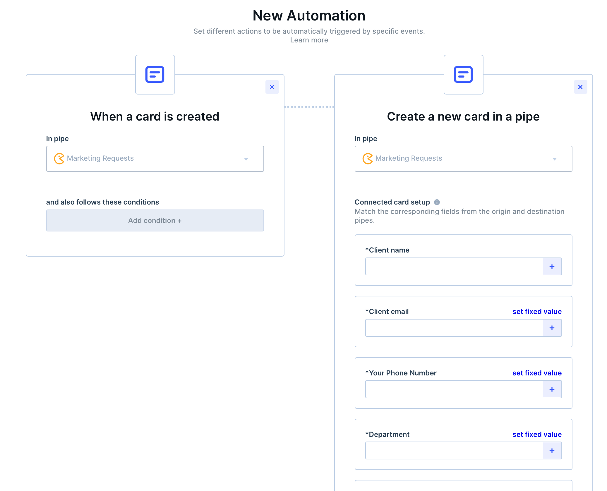Click the plus icon for Your Phone Number field
The width and height of the screenshot is (607, 491).
click(552, 389)
